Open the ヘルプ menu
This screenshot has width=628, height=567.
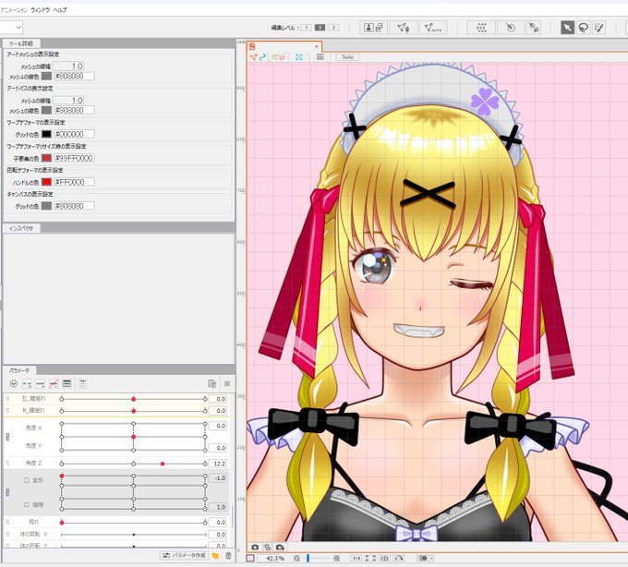point(60,10)
